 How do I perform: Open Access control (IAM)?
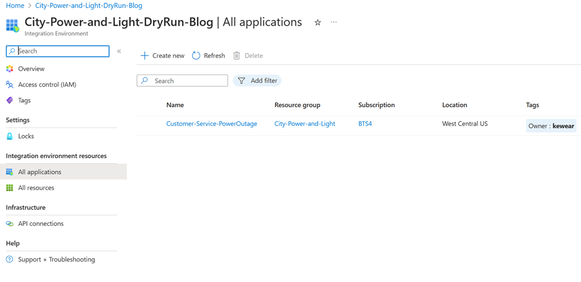click(47, 85)
